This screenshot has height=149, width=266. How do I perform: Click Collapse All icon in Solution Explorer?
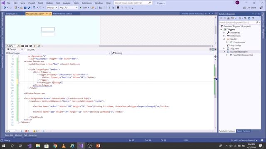click(253, 18)
